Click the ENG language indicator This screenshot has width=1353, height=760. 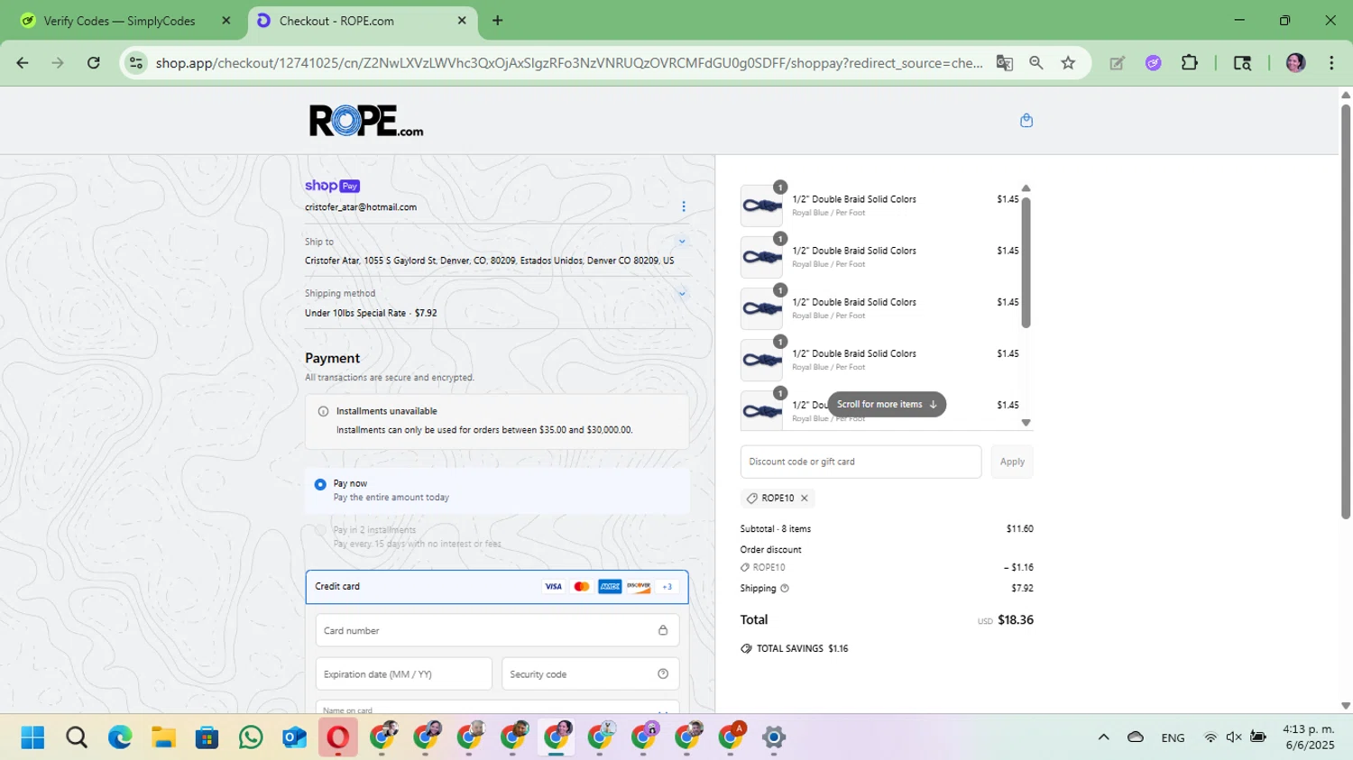click(1173, 737)
